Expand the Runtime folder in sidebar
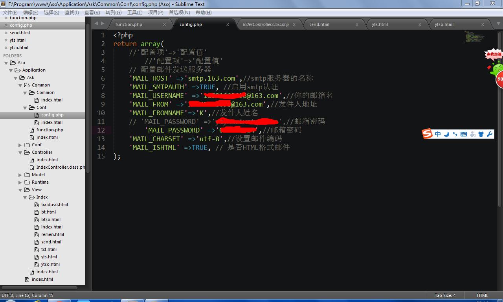This screenshot has width=503, height=302. pyautogui.click(x=20, y=182)
